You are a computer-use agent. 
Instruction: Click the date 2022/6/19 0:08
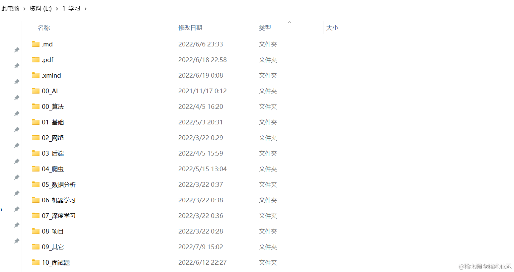(201, 76)
